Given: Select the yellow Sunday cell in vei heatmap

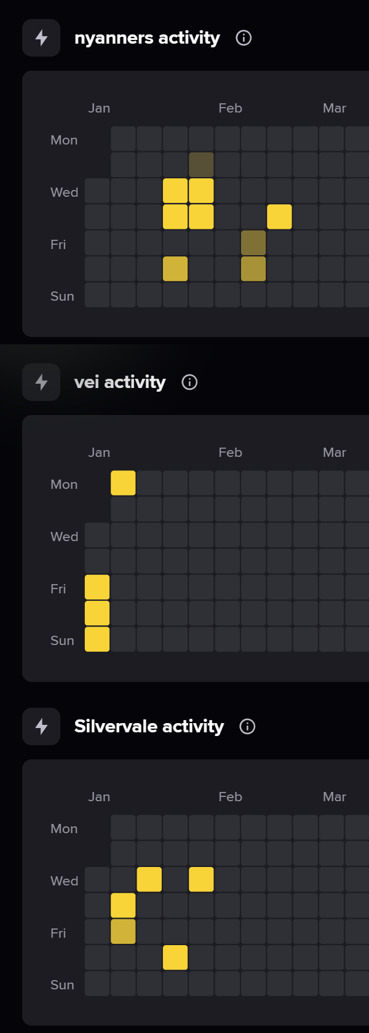Looking at the screenshot, I should click(x=97, y=639).
